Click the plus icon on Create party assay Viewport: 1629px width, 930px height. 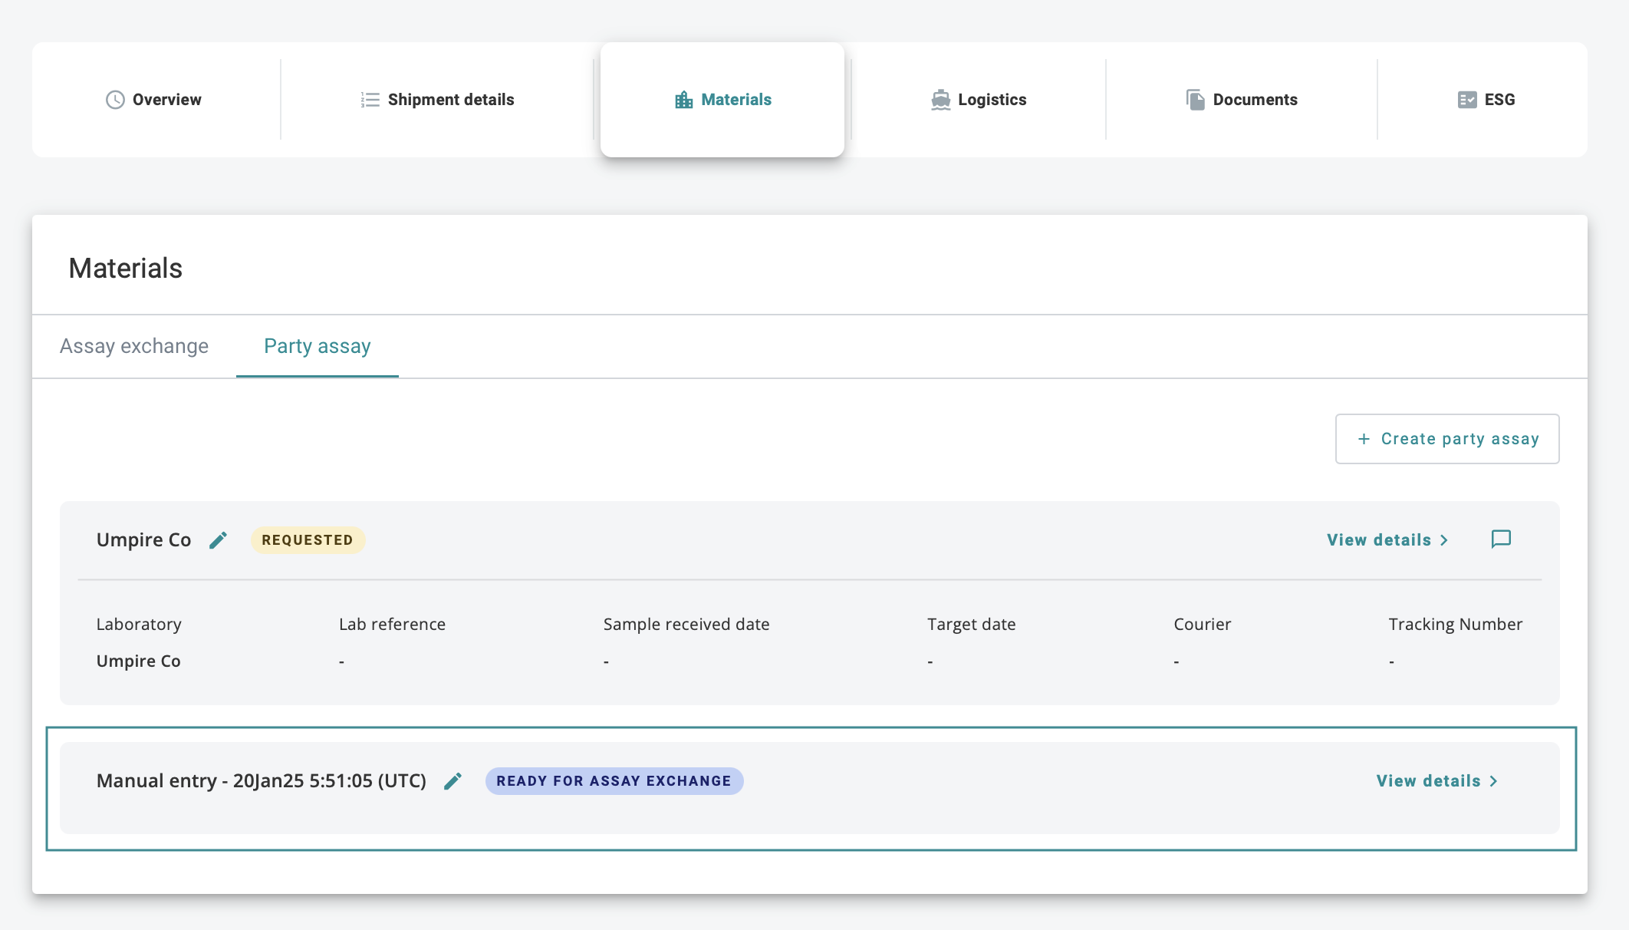click(1364, 439)
